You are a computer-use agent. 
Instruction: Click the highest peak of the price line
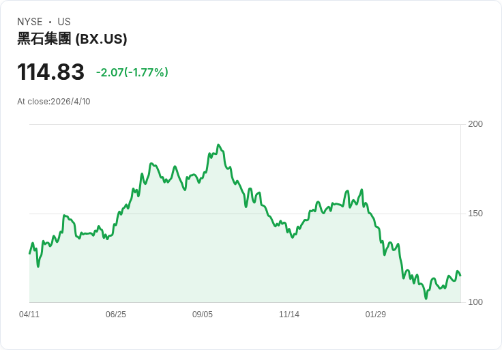(x=218, y=145)
